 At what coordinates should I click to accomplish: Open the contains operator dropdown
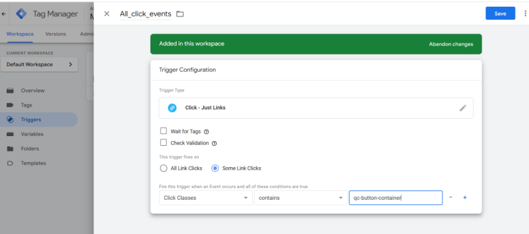(300, 198)
